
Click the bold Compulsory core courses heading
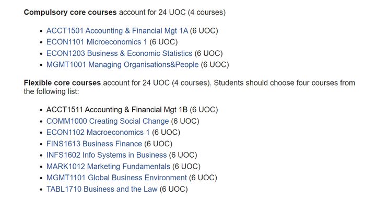tap(70, 12)
